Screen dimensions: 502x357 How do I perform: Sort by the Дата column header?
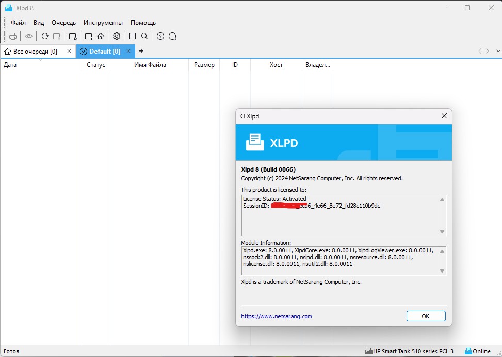pos(40,65)
